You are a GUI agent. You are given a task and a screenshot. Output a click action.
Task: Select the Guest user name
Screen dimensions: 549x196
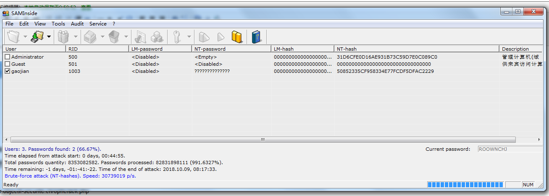[x=18, y=64]
